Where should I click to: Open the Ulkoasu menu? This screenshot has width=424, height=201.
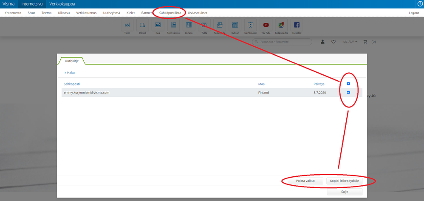coord(64,13)
